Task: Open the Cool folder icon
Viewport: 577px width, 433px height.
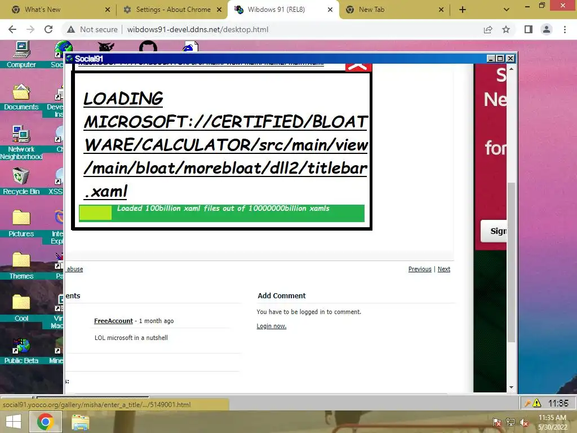Action: tap(21, 308)
